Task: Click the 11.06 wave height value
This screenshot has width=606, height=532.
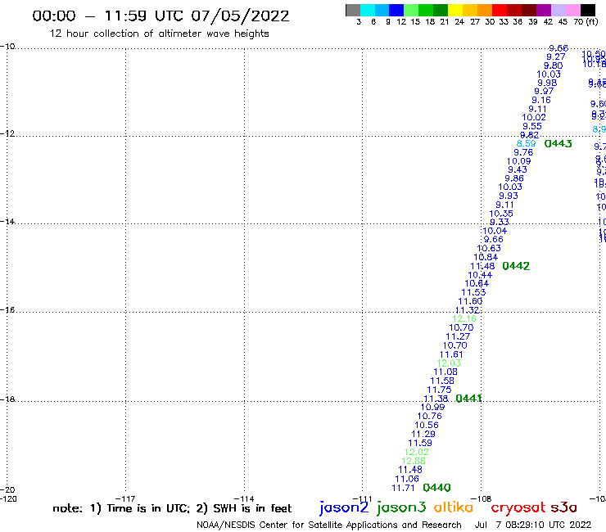Action: click(x=407, y=479)
